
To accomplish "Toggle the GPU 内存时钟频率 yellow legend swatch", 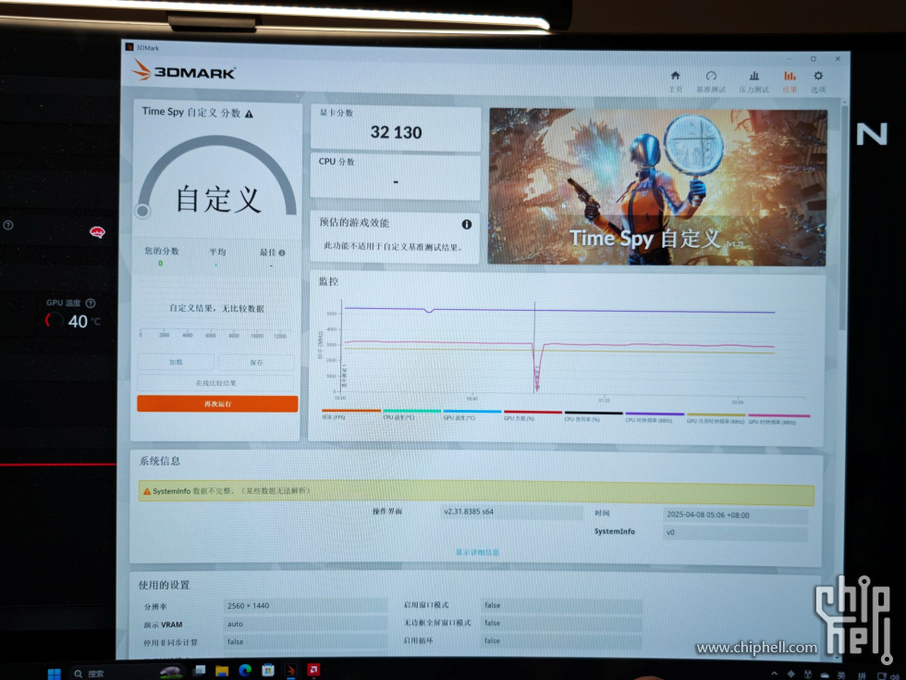I will (x=716, y=414).
